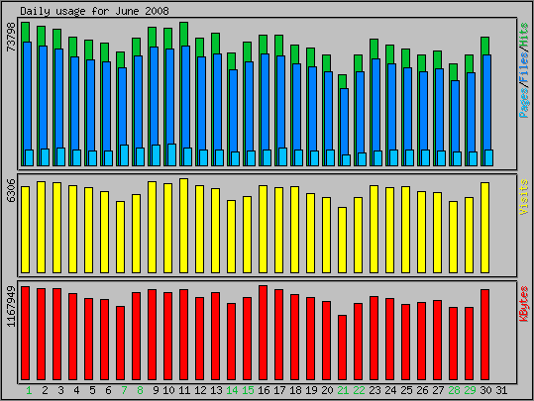Select the day 26 axis label

[x=422, y=390]
